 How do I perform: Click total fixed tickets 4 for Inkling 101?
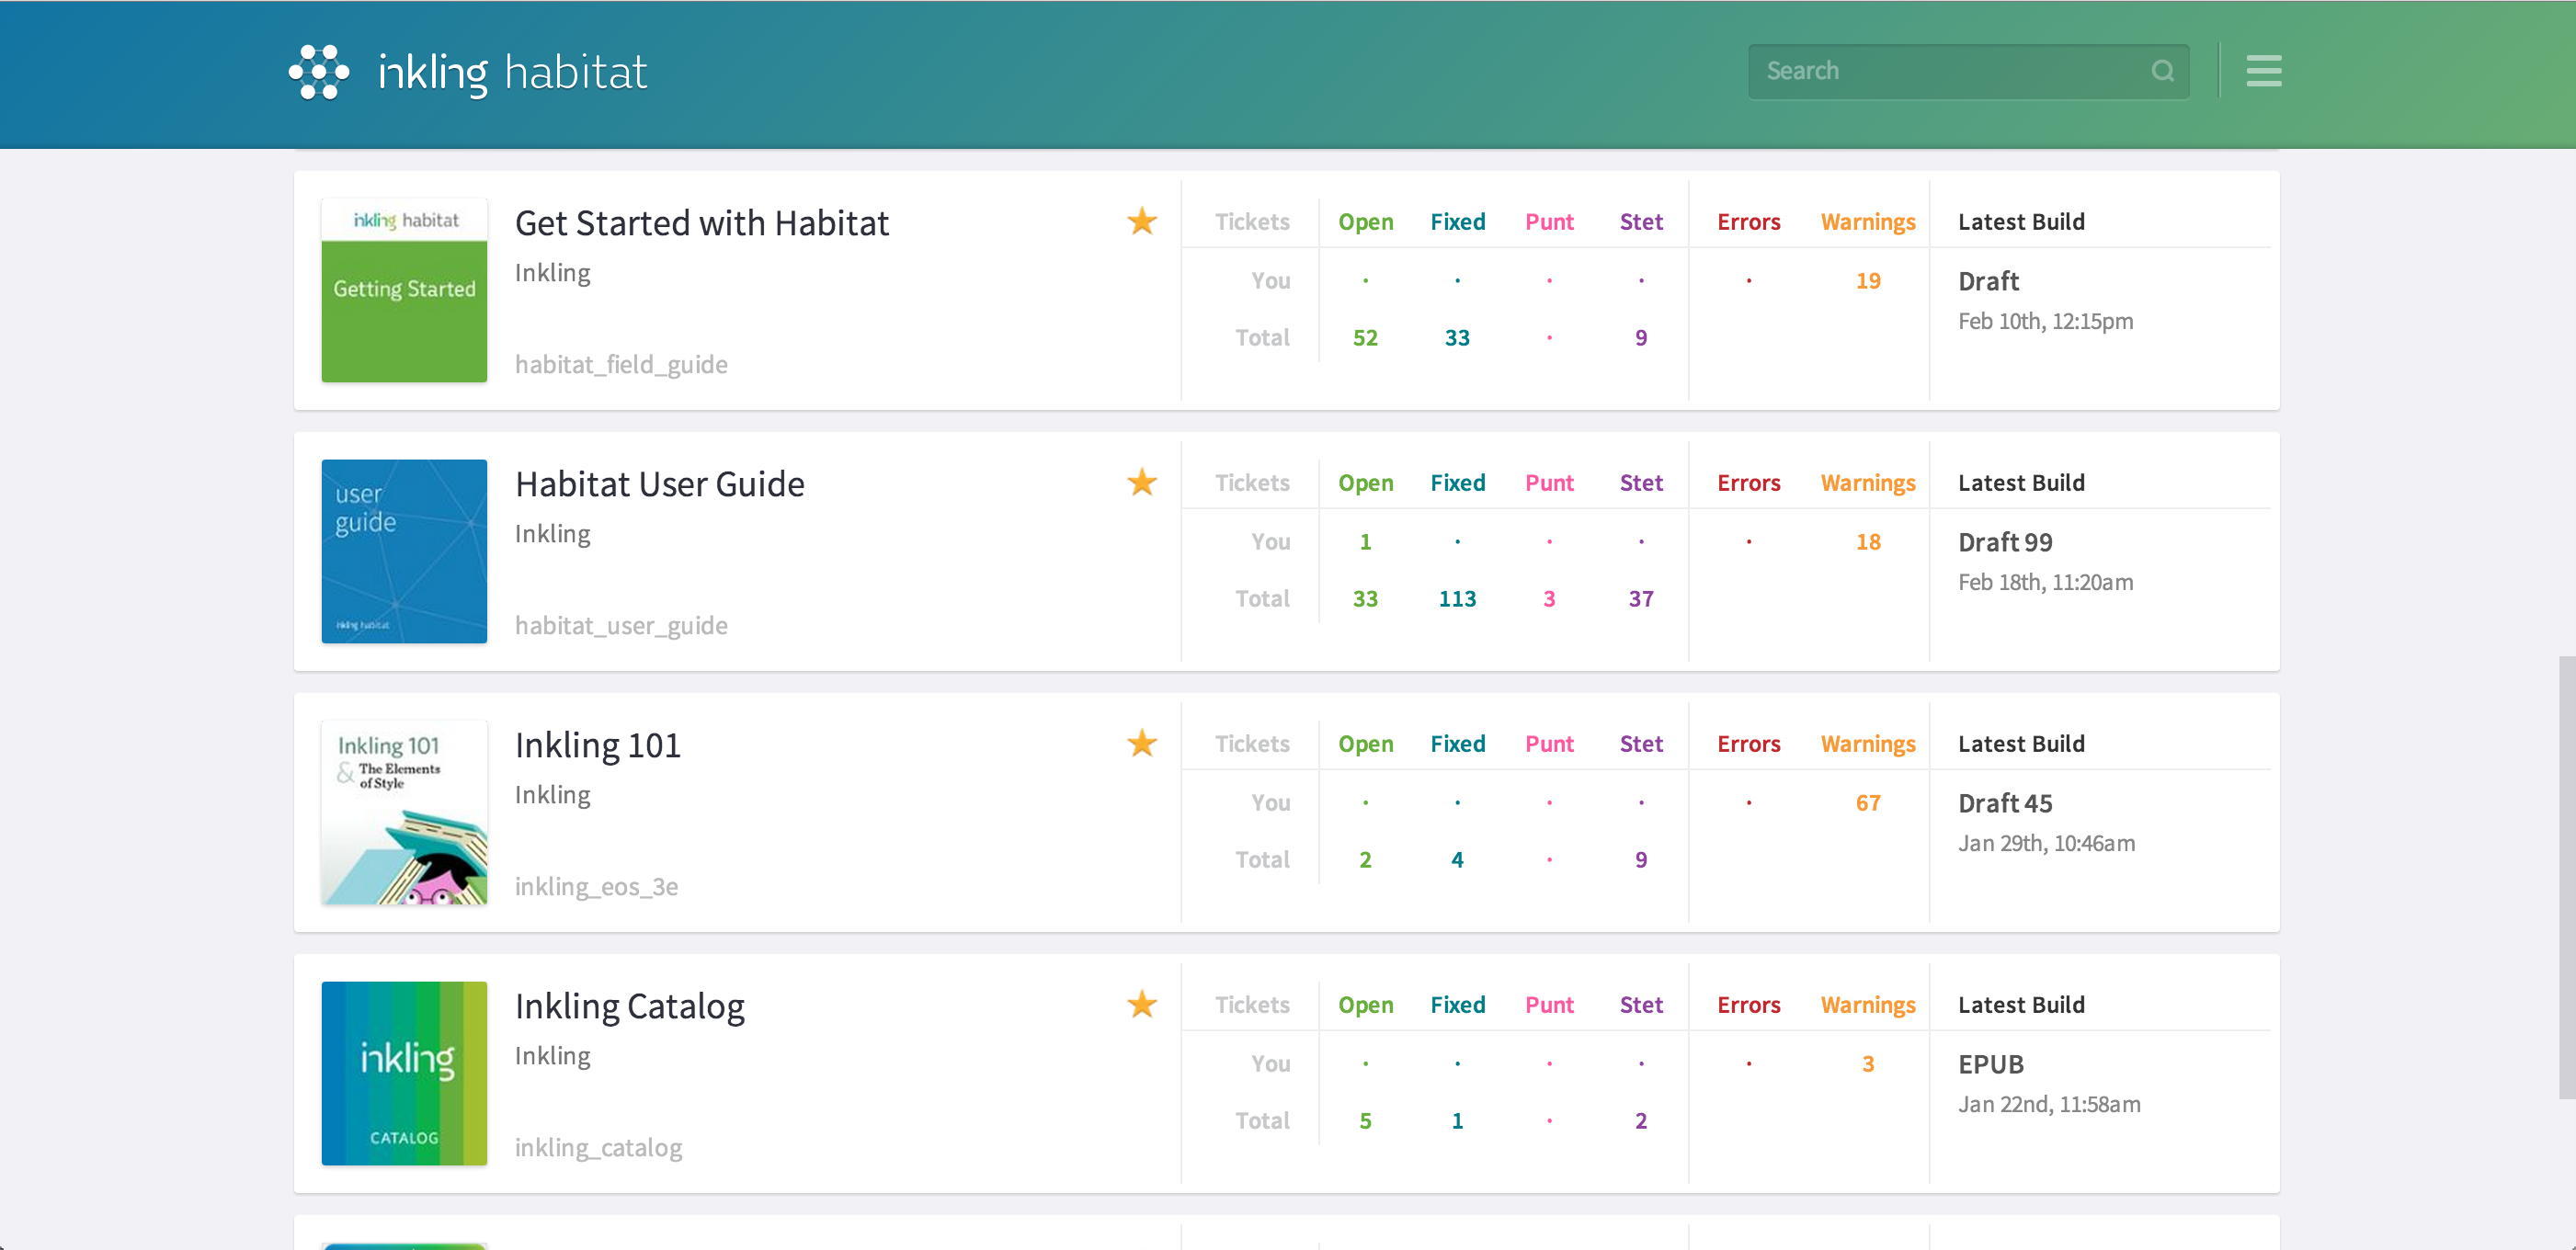pyautogui.click(x=1457, y=860)
